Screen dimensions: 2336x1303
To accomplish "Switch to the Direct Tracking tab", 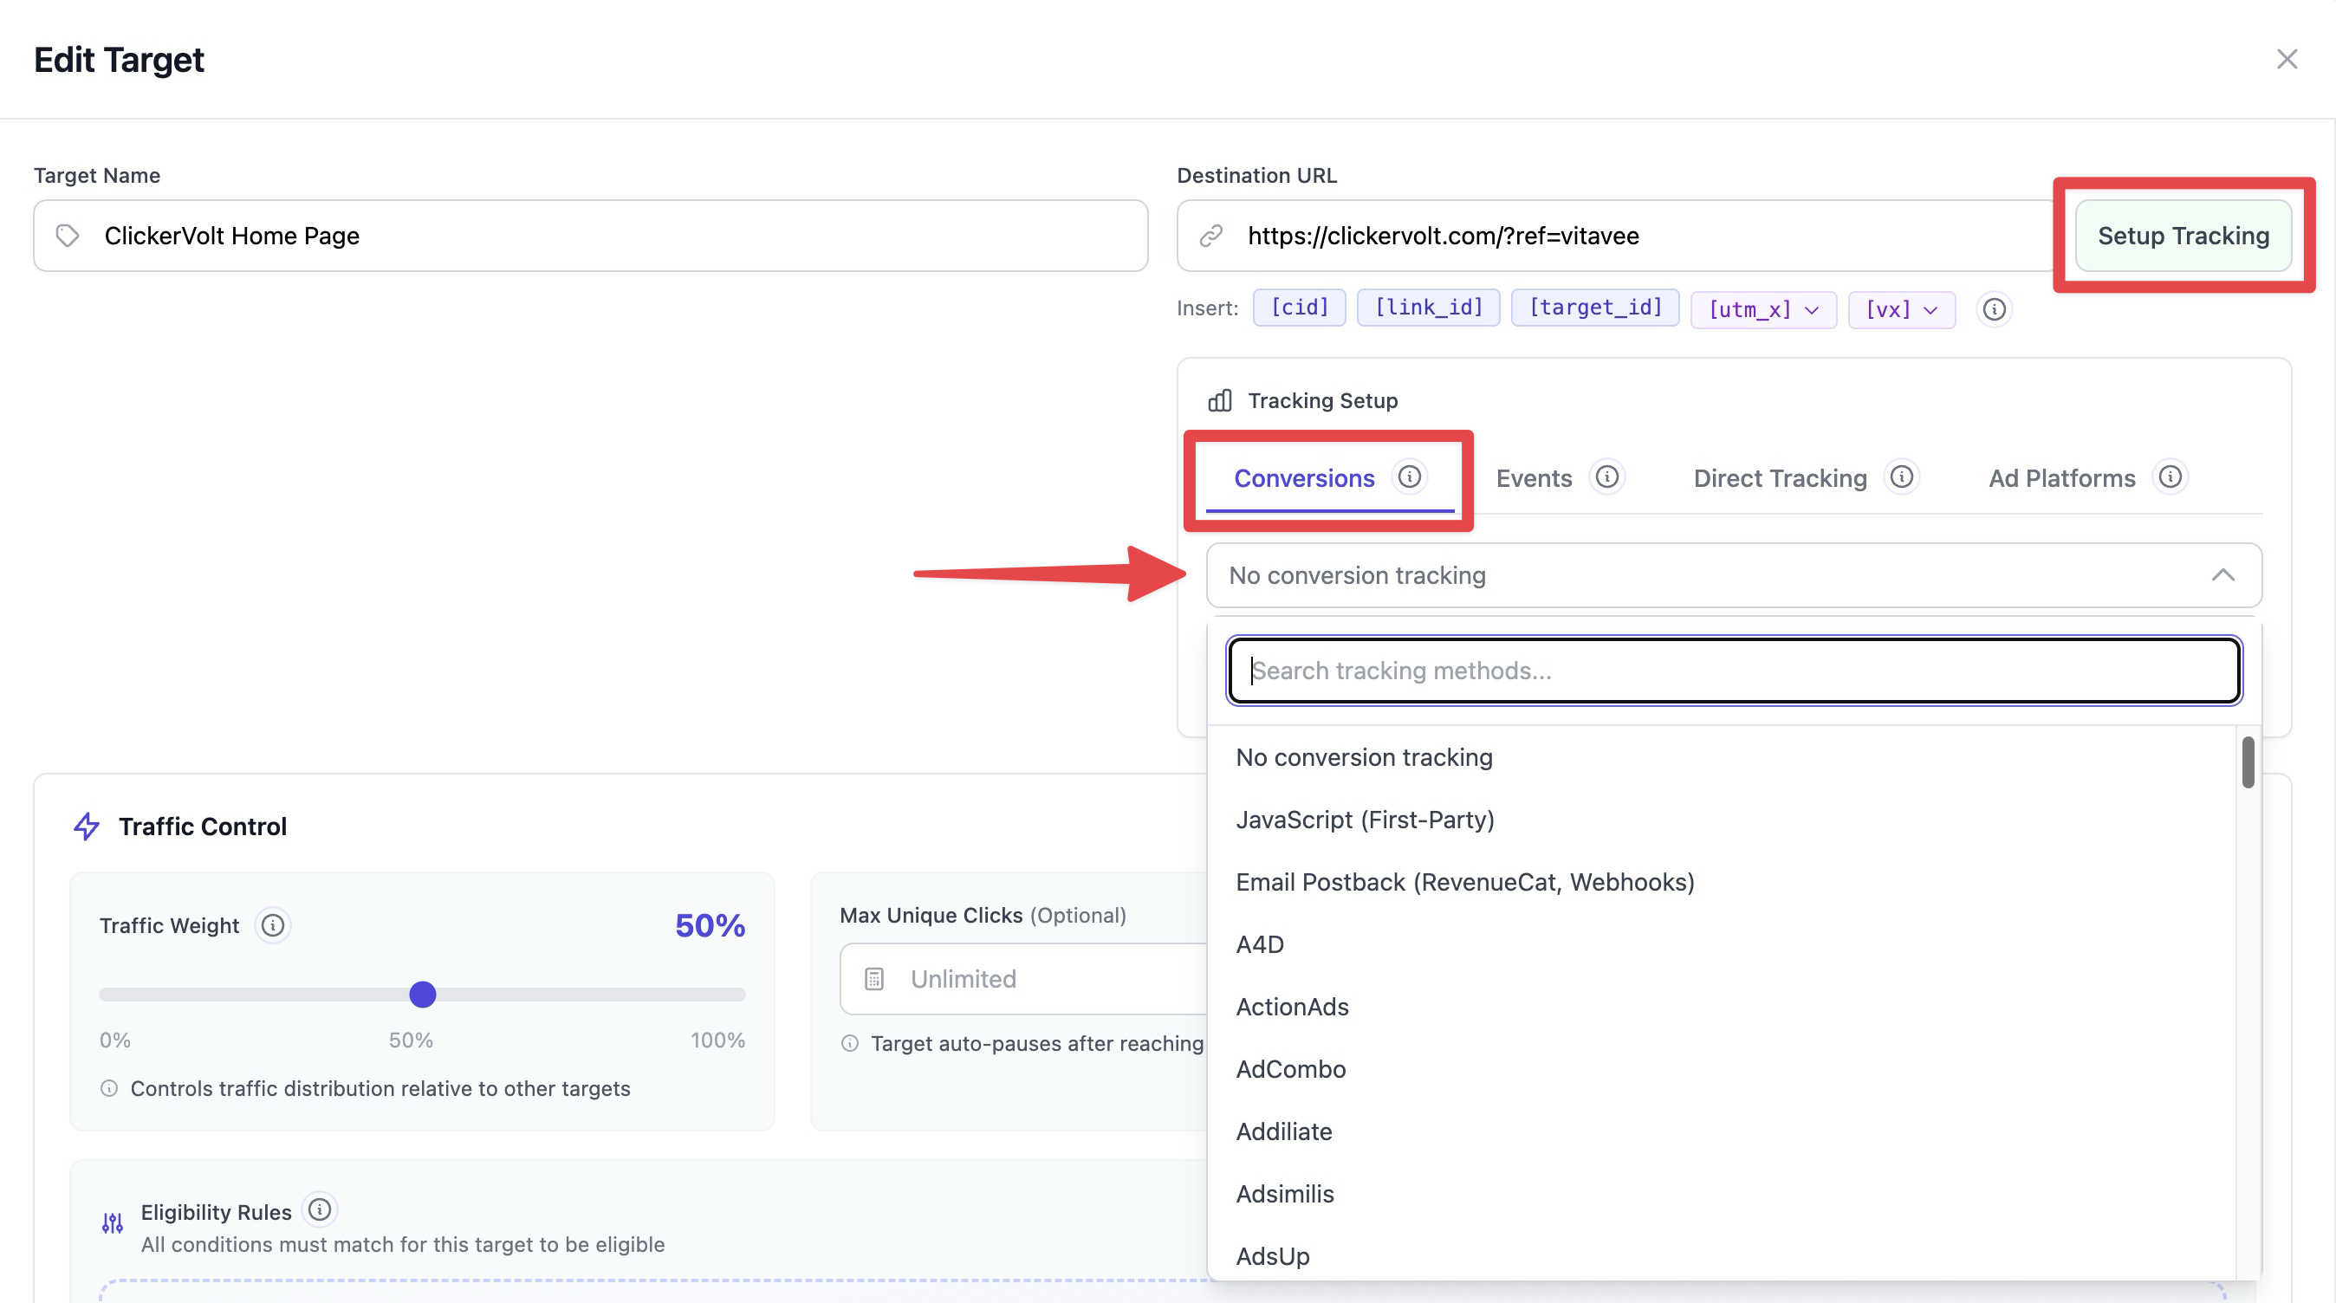I will (x=1780, y=478).
